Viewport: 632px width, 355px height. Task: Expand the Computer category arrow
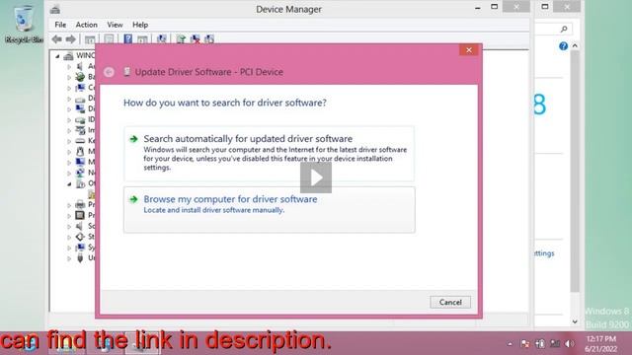click(x=69, y=88)
